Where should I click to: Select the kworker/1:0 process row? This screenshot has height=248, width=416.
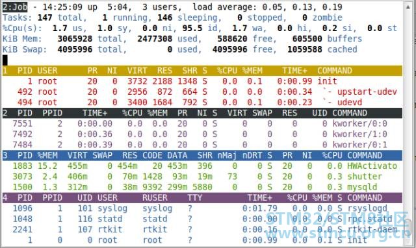[202, 134]
